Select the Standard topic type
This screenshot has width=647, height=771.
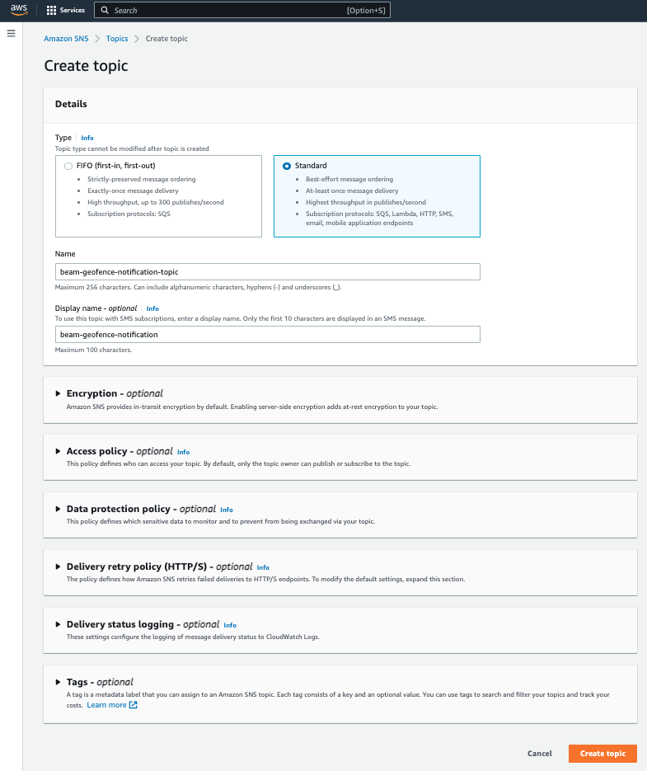pos(287,165)
